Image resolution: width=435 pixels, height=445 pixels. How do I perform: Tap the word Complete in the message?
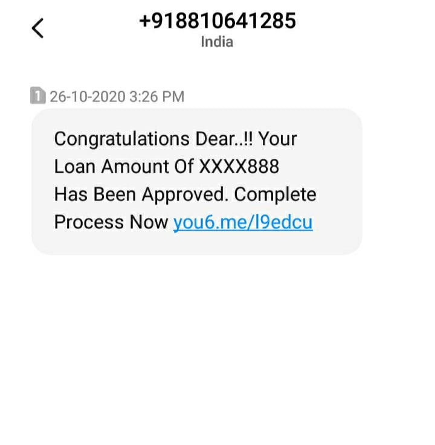click(275, 194)
